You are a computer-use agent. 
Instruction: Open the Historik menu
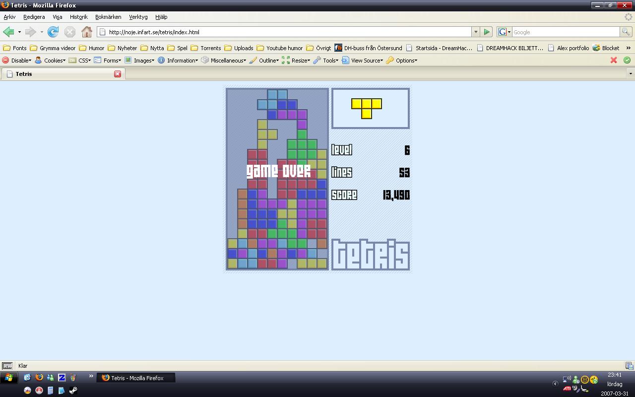[78, 17]
